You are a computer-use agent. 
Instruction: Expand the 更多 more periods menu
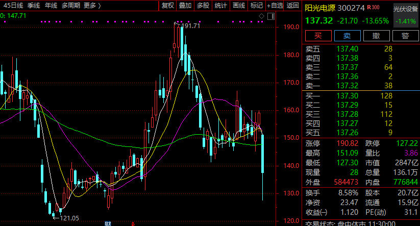tap(92, 5)
